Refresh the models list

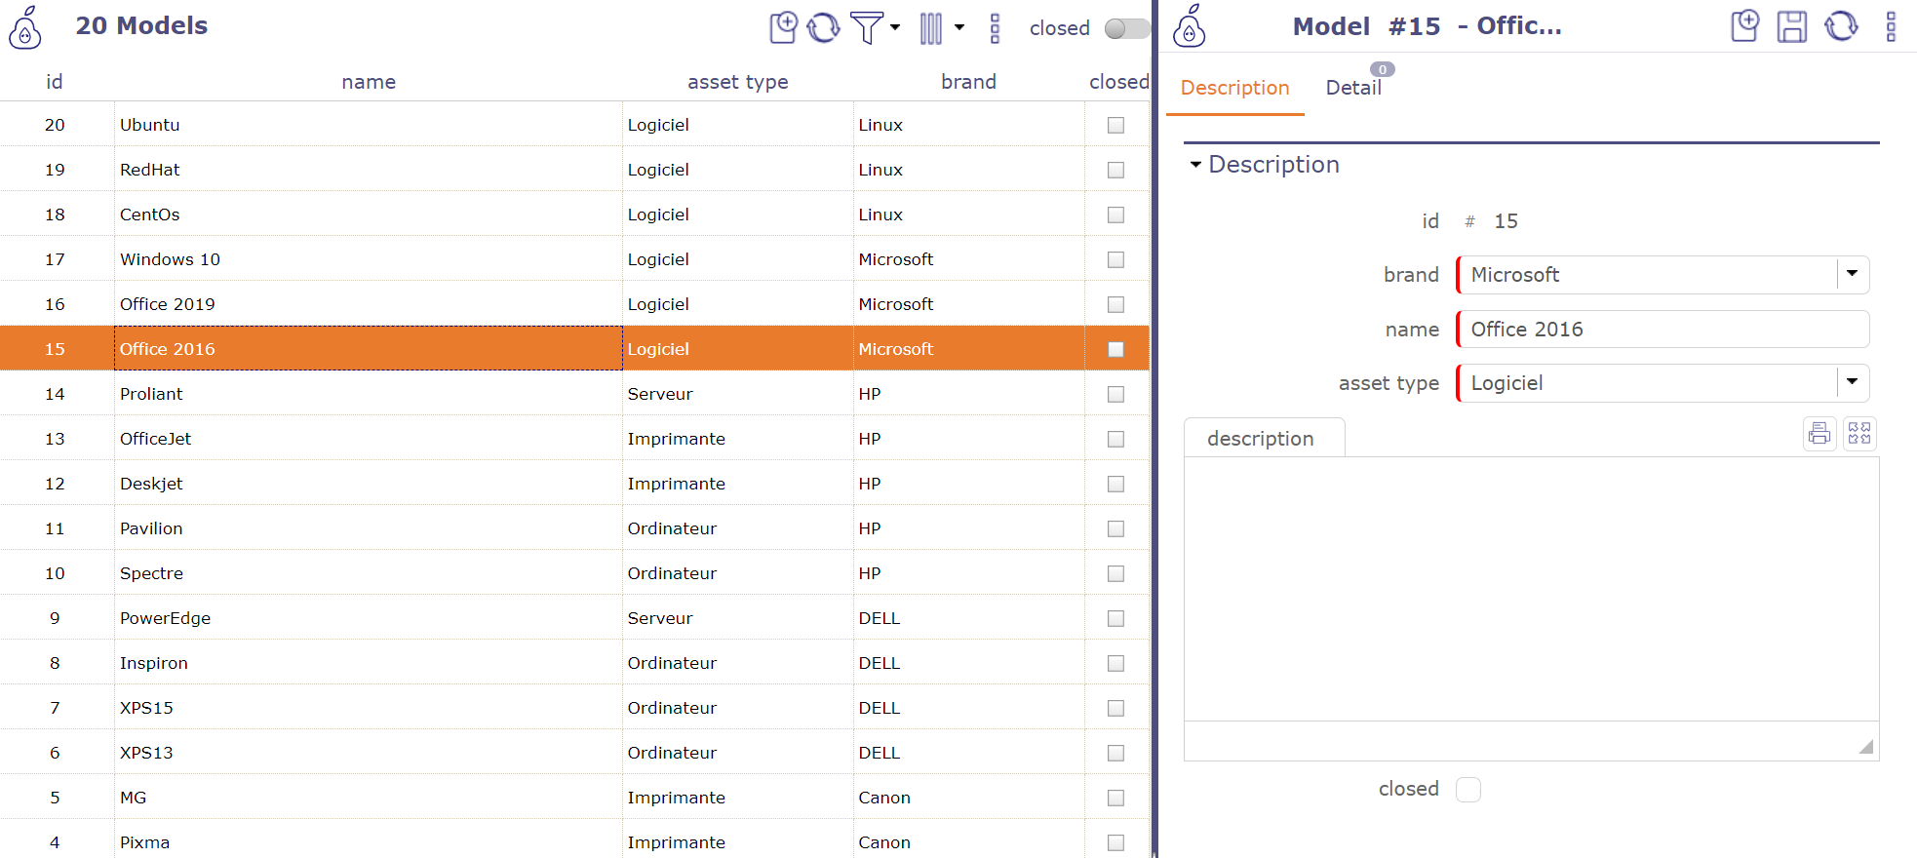(x=824, y=27)
